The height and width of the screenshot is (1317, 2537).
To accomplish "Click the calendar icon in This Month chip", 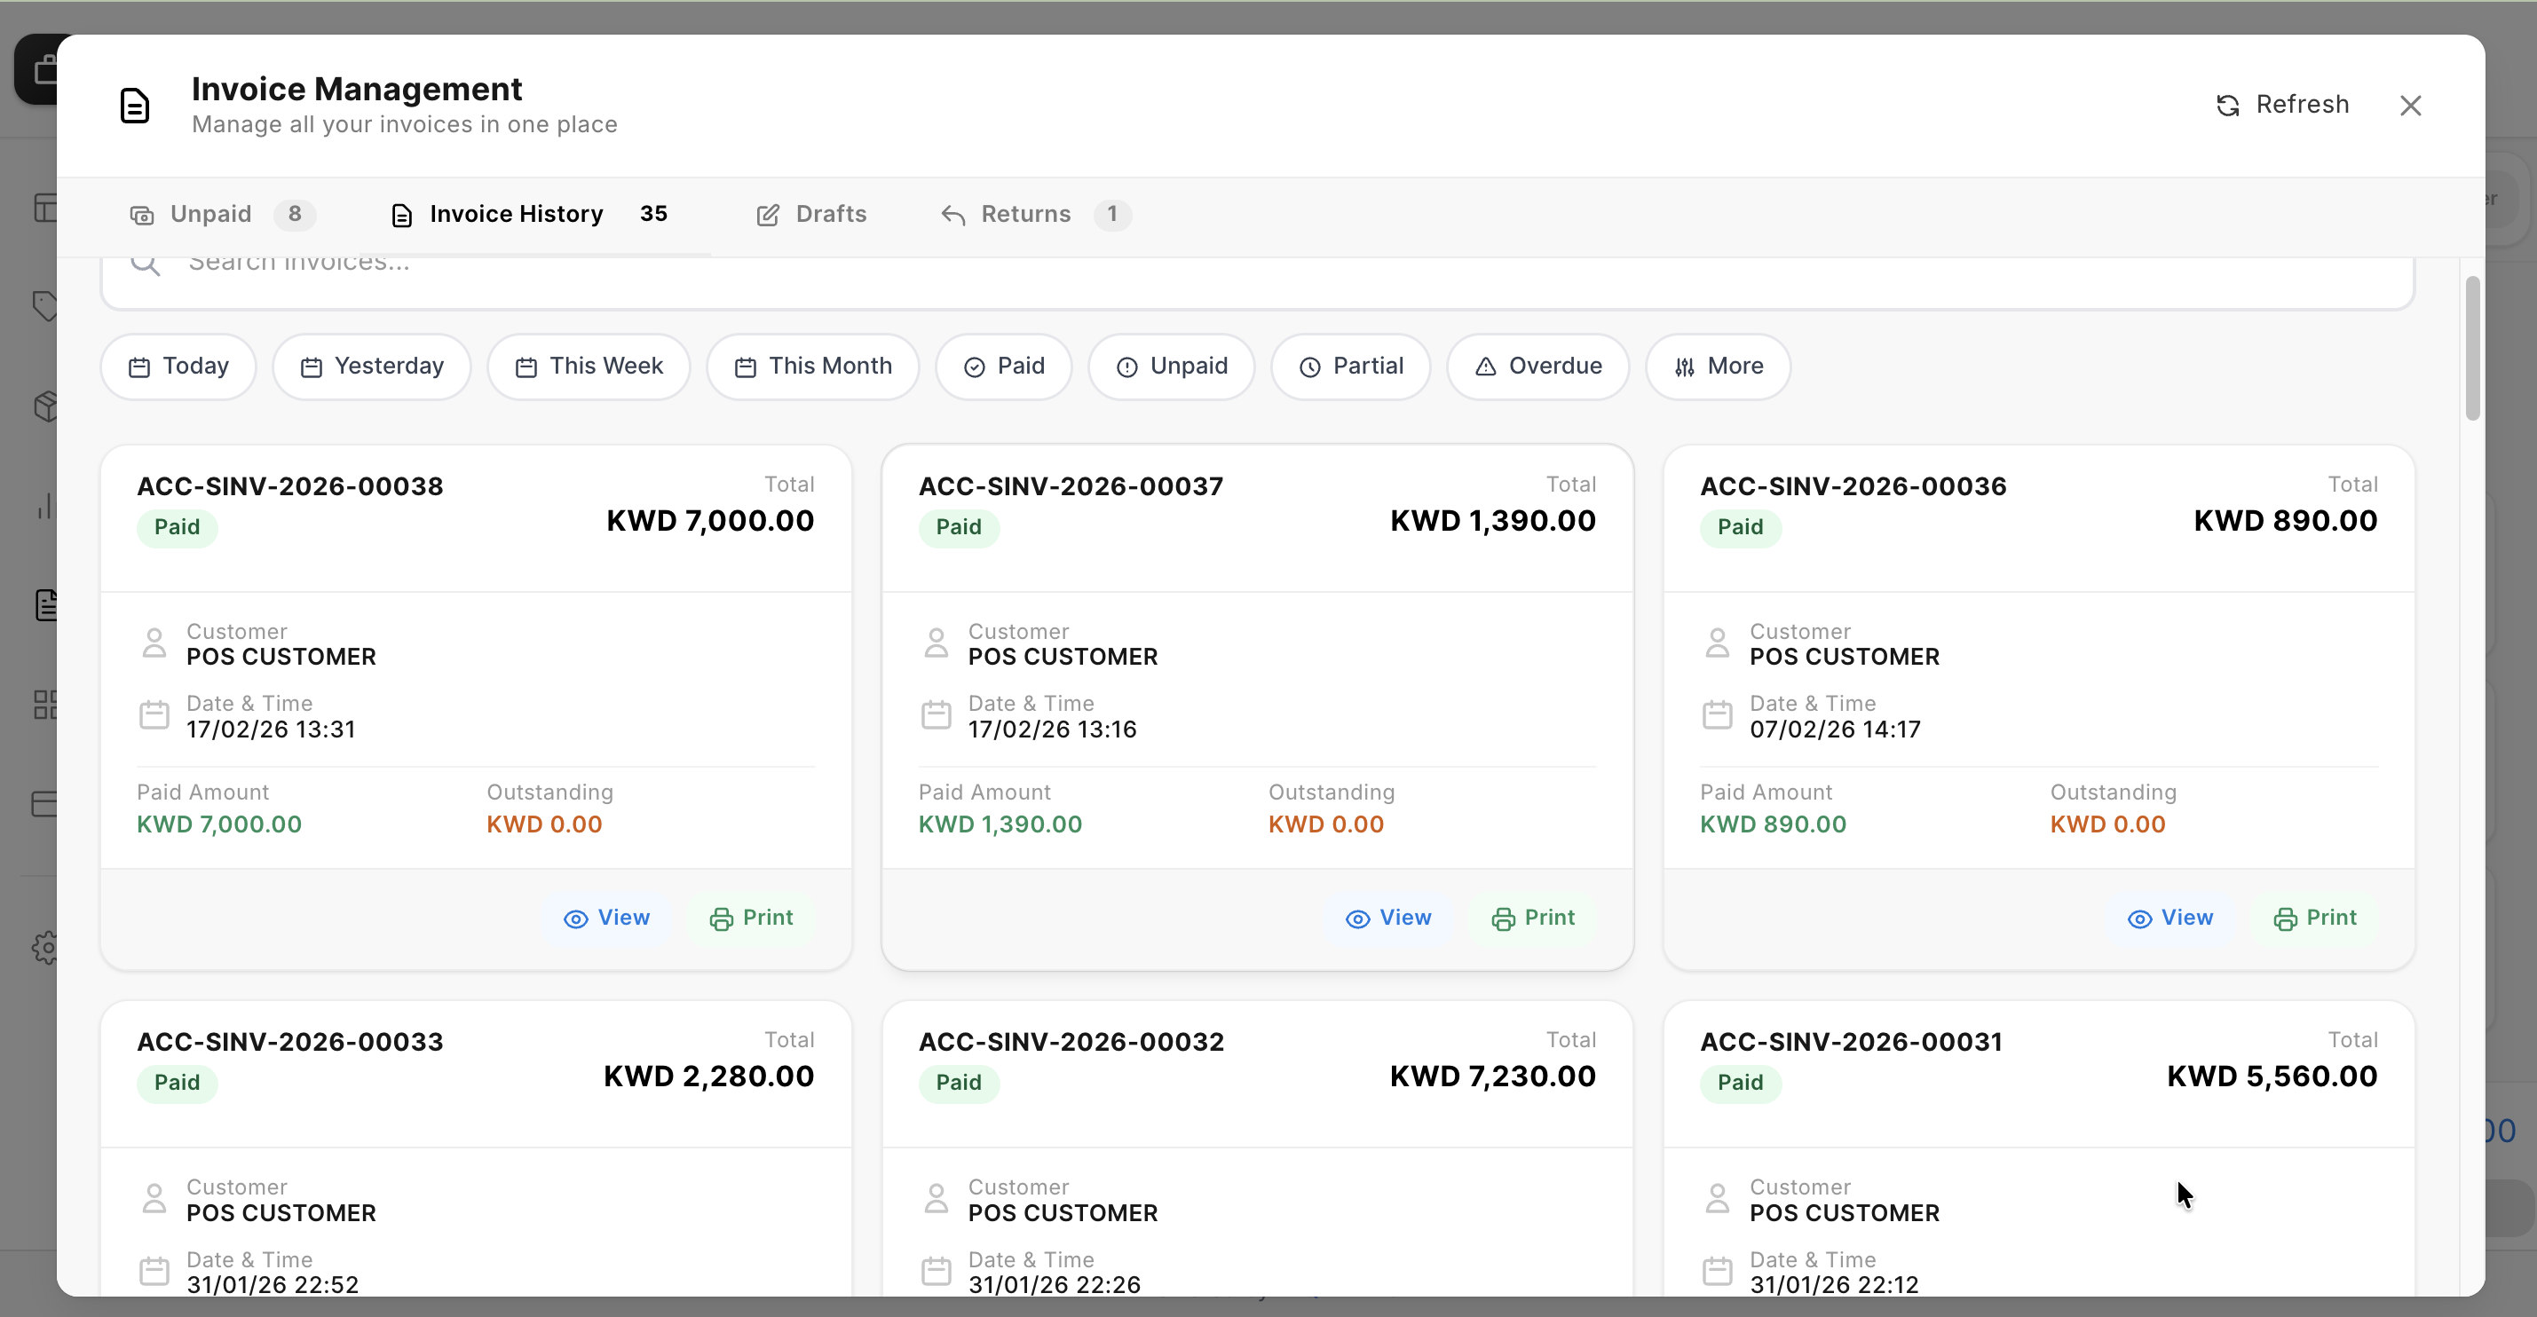I will [x=746, y=367].
